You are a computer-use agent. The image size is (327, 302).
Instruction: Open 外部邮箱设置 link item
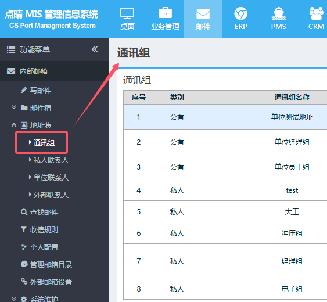click(x=46, y=282)
